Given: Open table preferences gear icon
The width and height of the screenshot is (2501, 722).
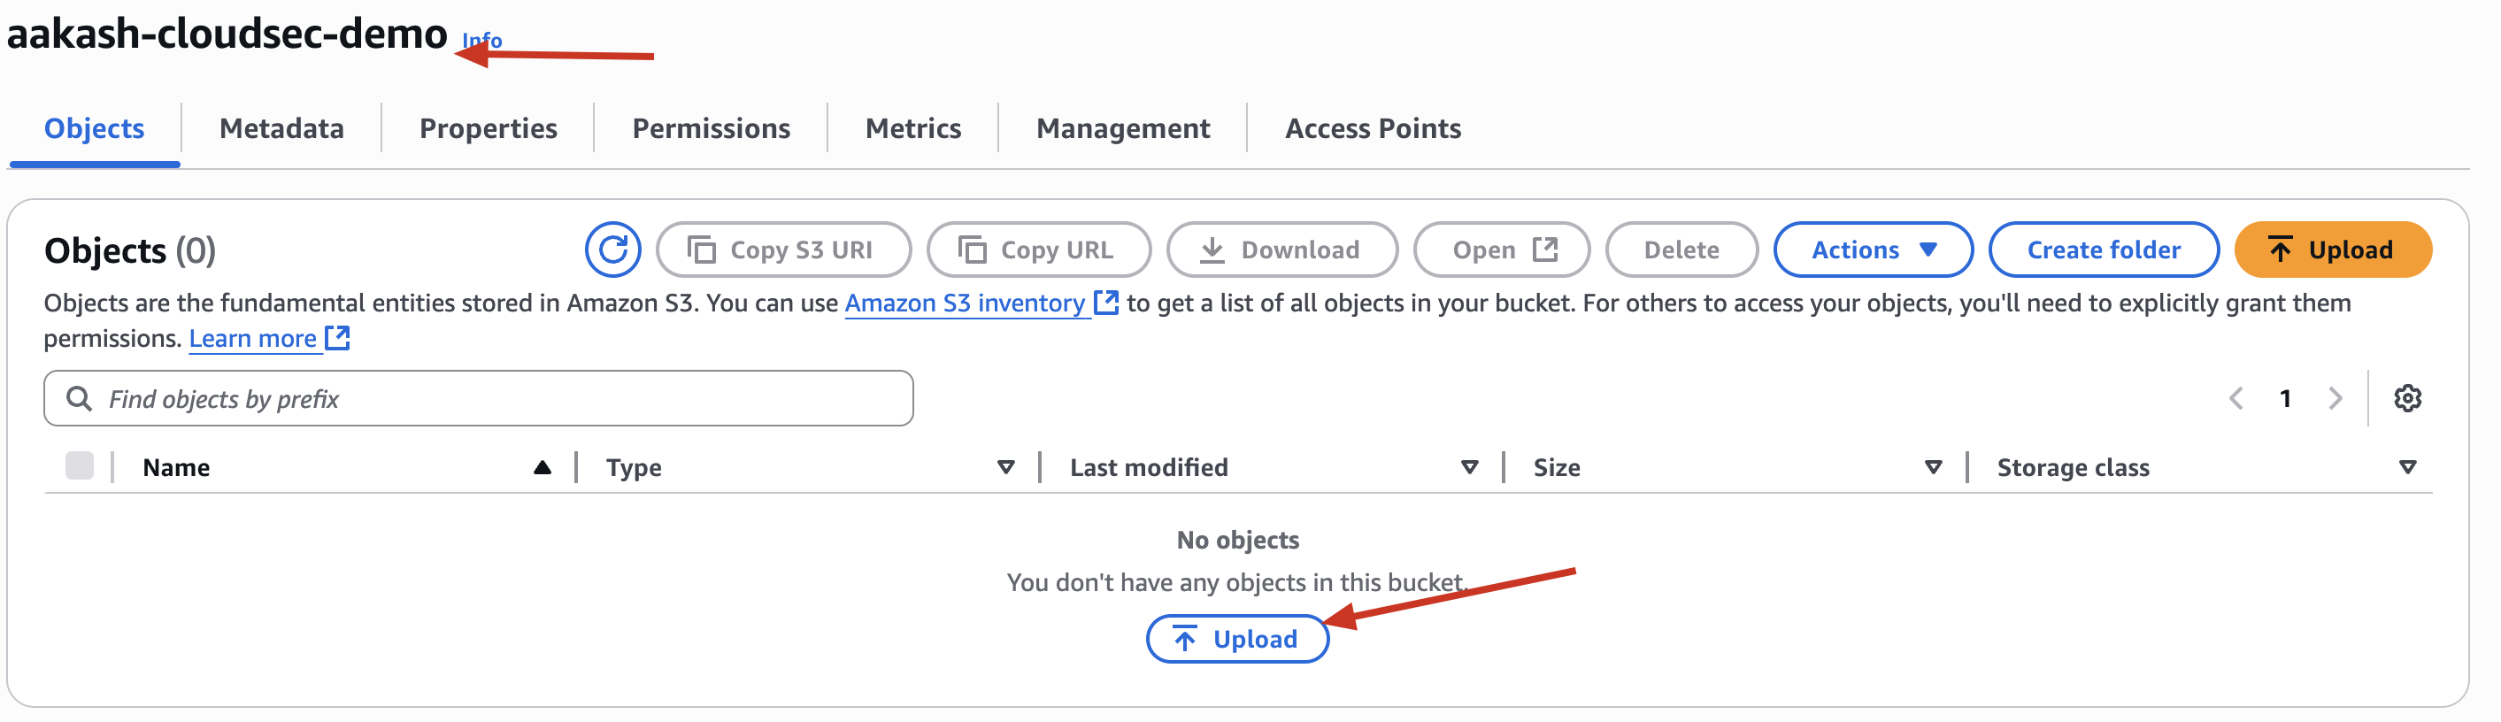Looking at the screenshot, I should click(x=2407, y=398).
